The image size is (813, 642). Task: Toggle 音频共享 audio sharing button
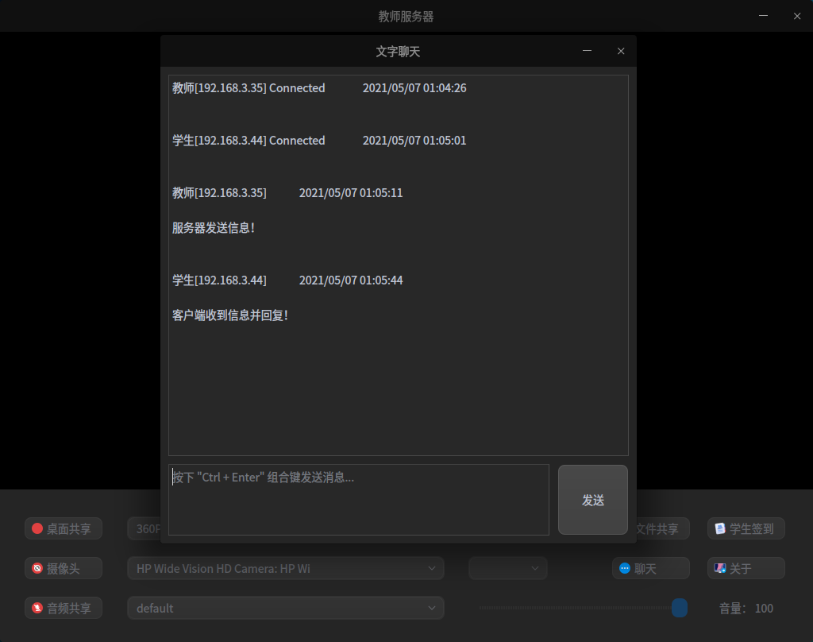tap(64, 608)
